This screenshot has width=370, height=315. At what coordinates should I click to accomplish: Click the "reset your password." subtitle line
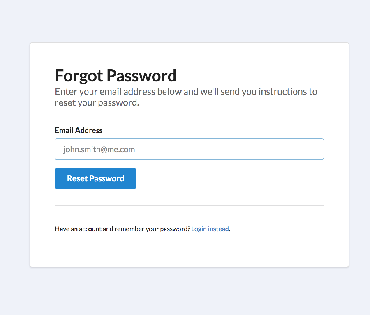(97, 102)
